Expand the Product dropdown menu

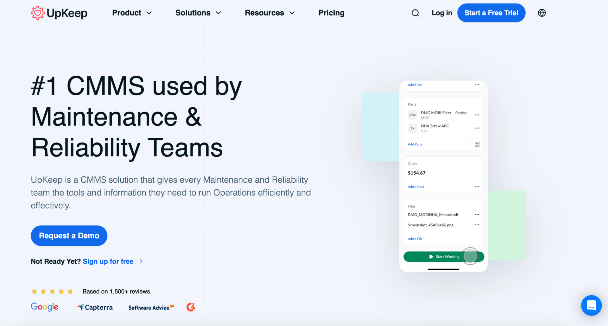[x=132, y=13]
